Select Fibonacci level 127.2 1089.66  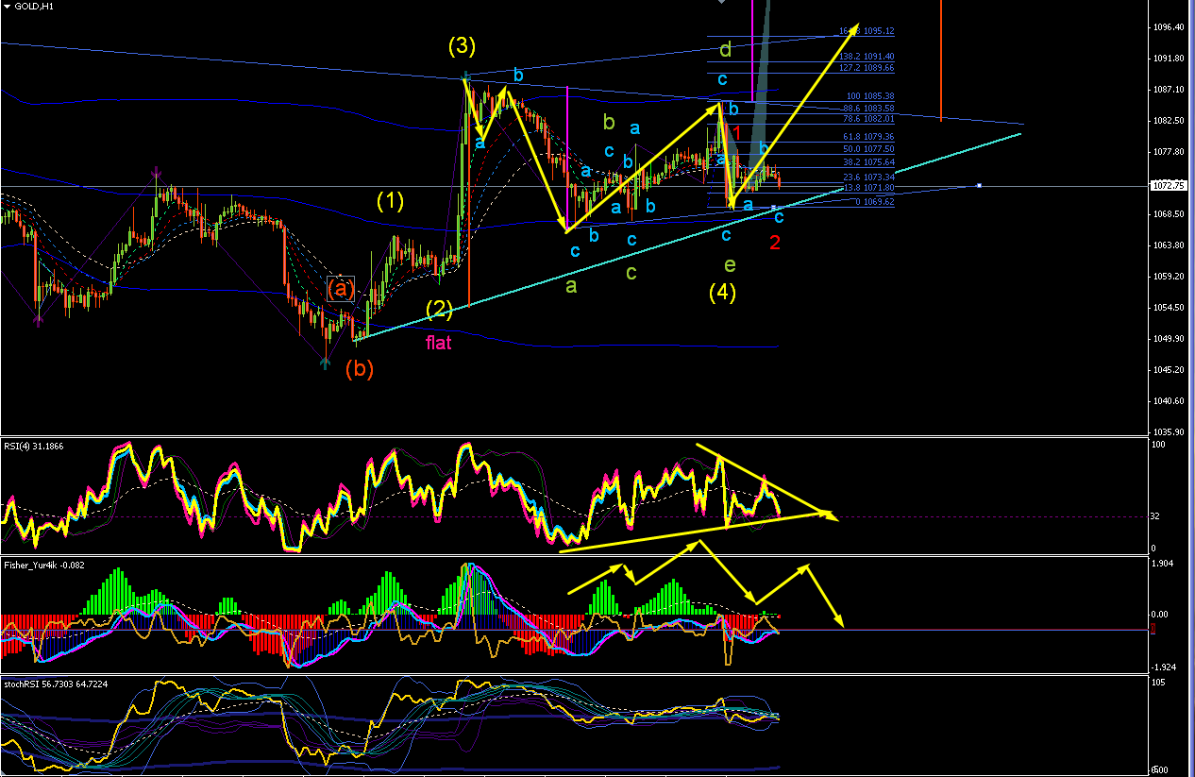pos(867,68)
